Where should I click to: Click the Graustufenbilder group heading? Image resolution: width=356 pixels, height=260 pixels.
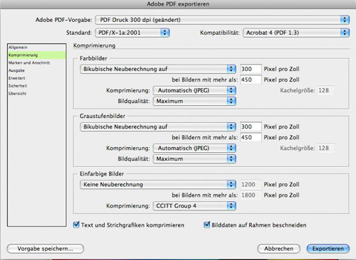click(x=103, y=116)
